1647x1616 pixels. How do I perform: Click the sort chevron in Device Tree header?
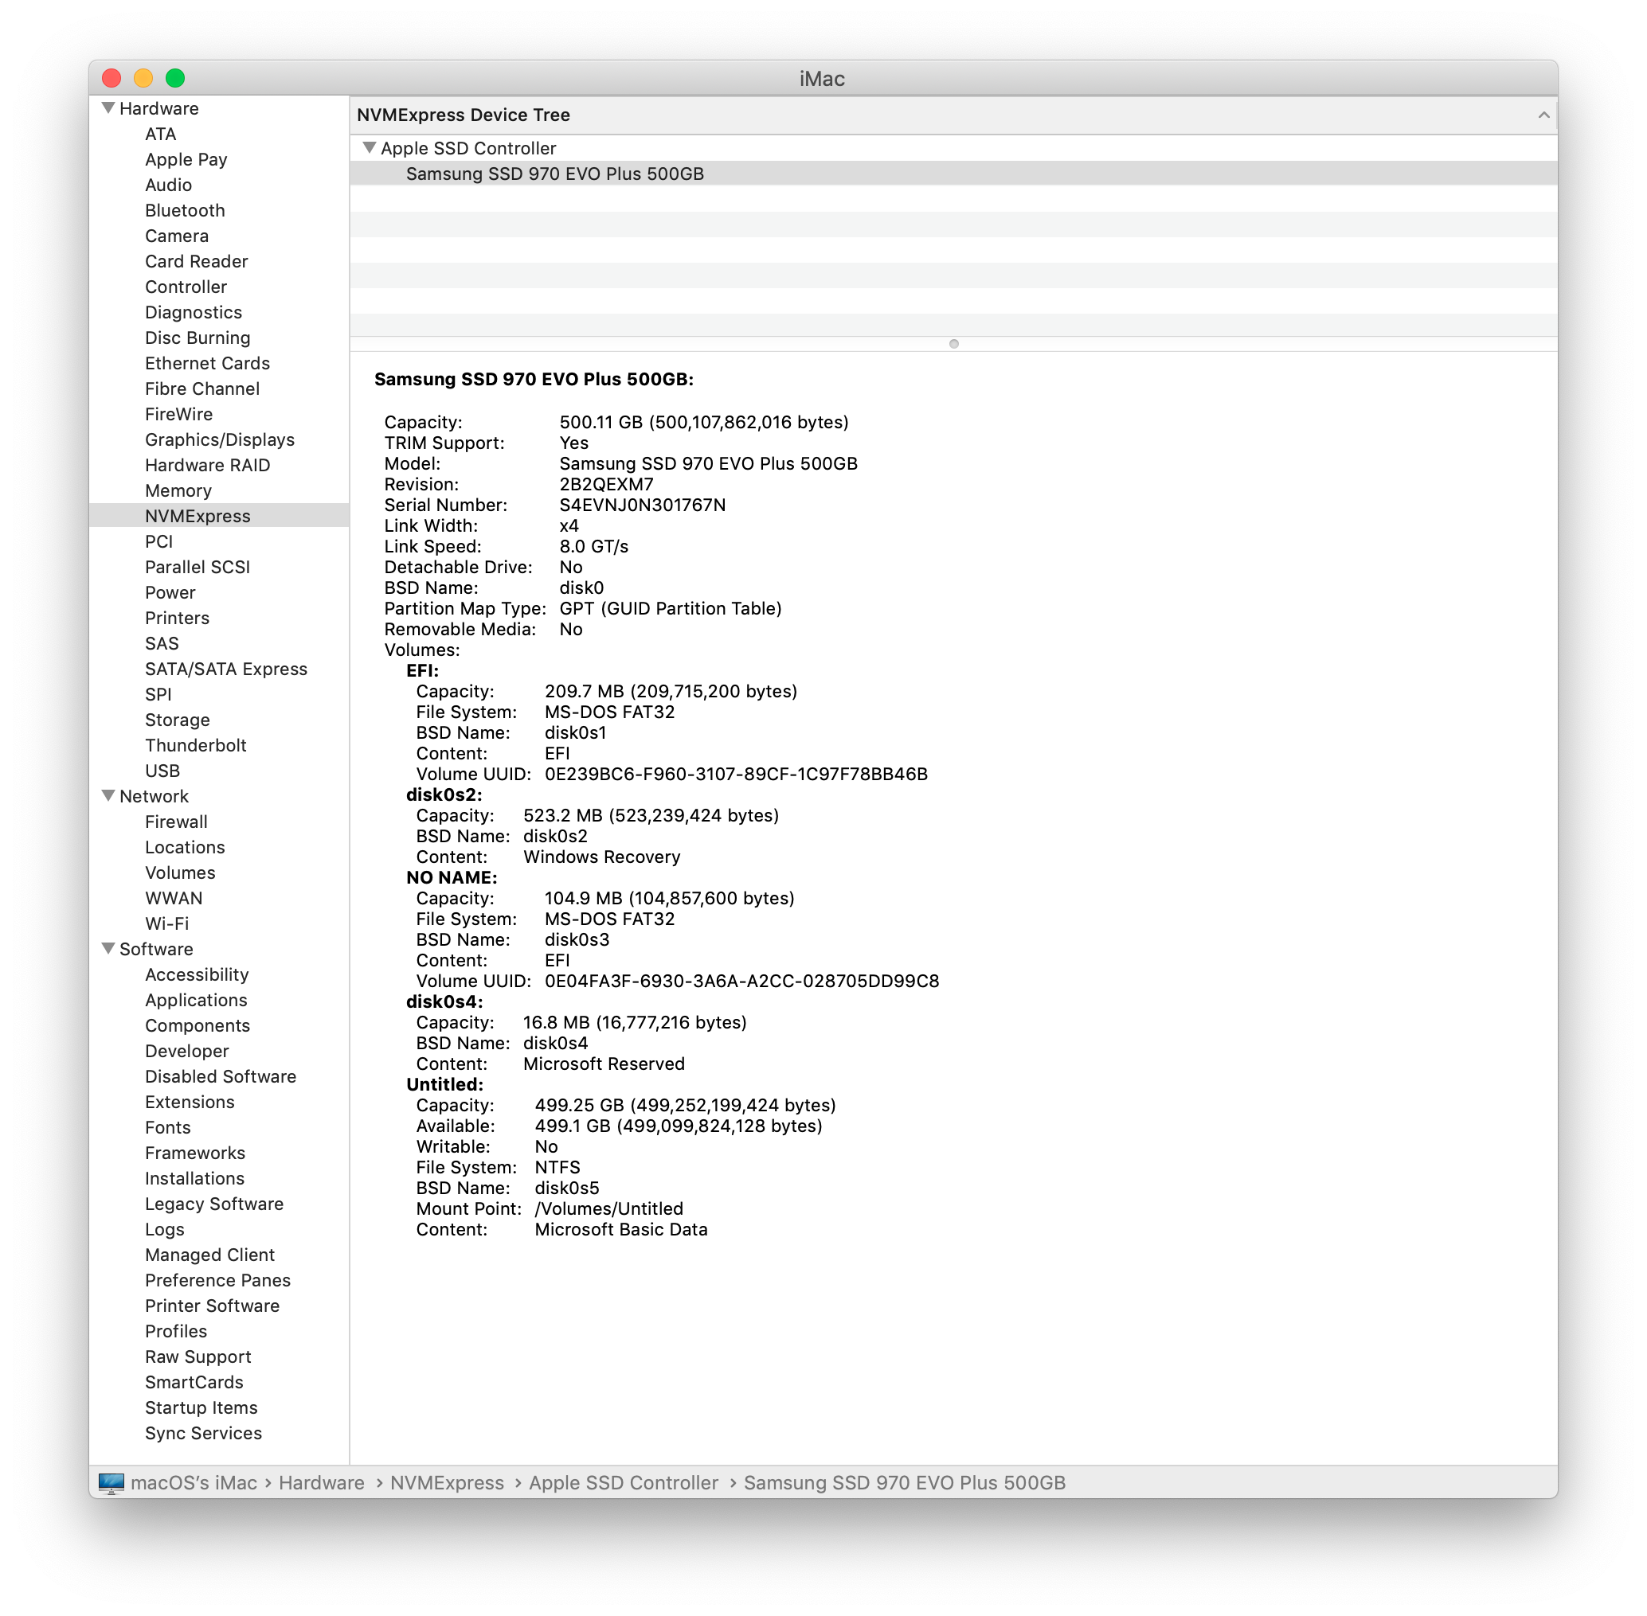tap(1543, 115)
